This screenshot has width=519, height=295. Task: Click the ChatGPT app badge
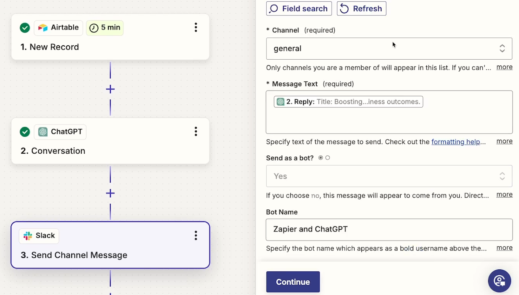point(60,132)
